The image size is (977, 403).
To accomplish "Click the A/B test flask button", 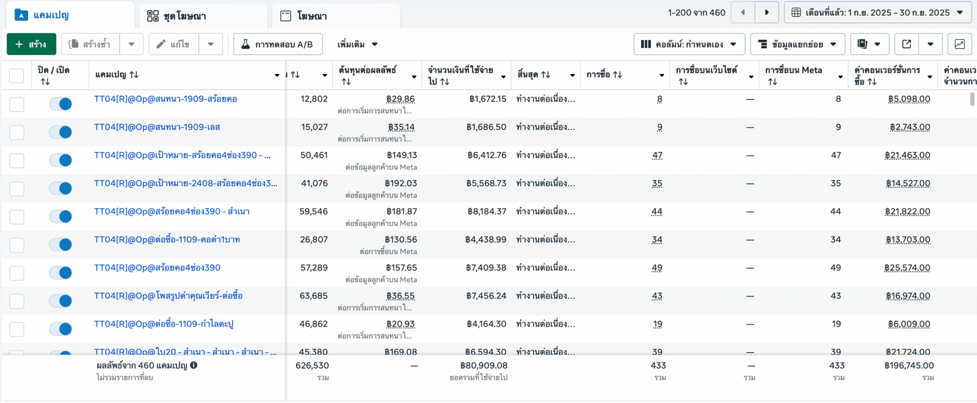I will (x=278, y=44).
